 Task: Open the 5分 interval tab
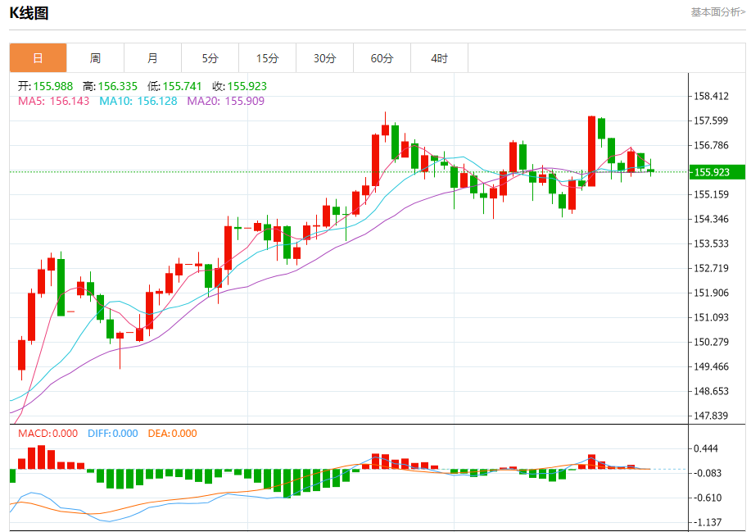coord(210,58)
